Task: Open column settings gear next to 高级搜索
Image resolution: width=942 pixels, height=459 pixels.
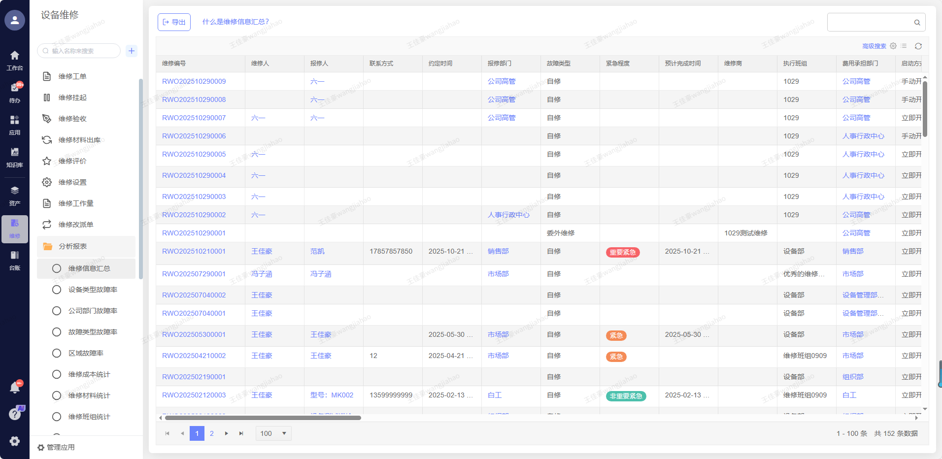Action: click(893, 46)
